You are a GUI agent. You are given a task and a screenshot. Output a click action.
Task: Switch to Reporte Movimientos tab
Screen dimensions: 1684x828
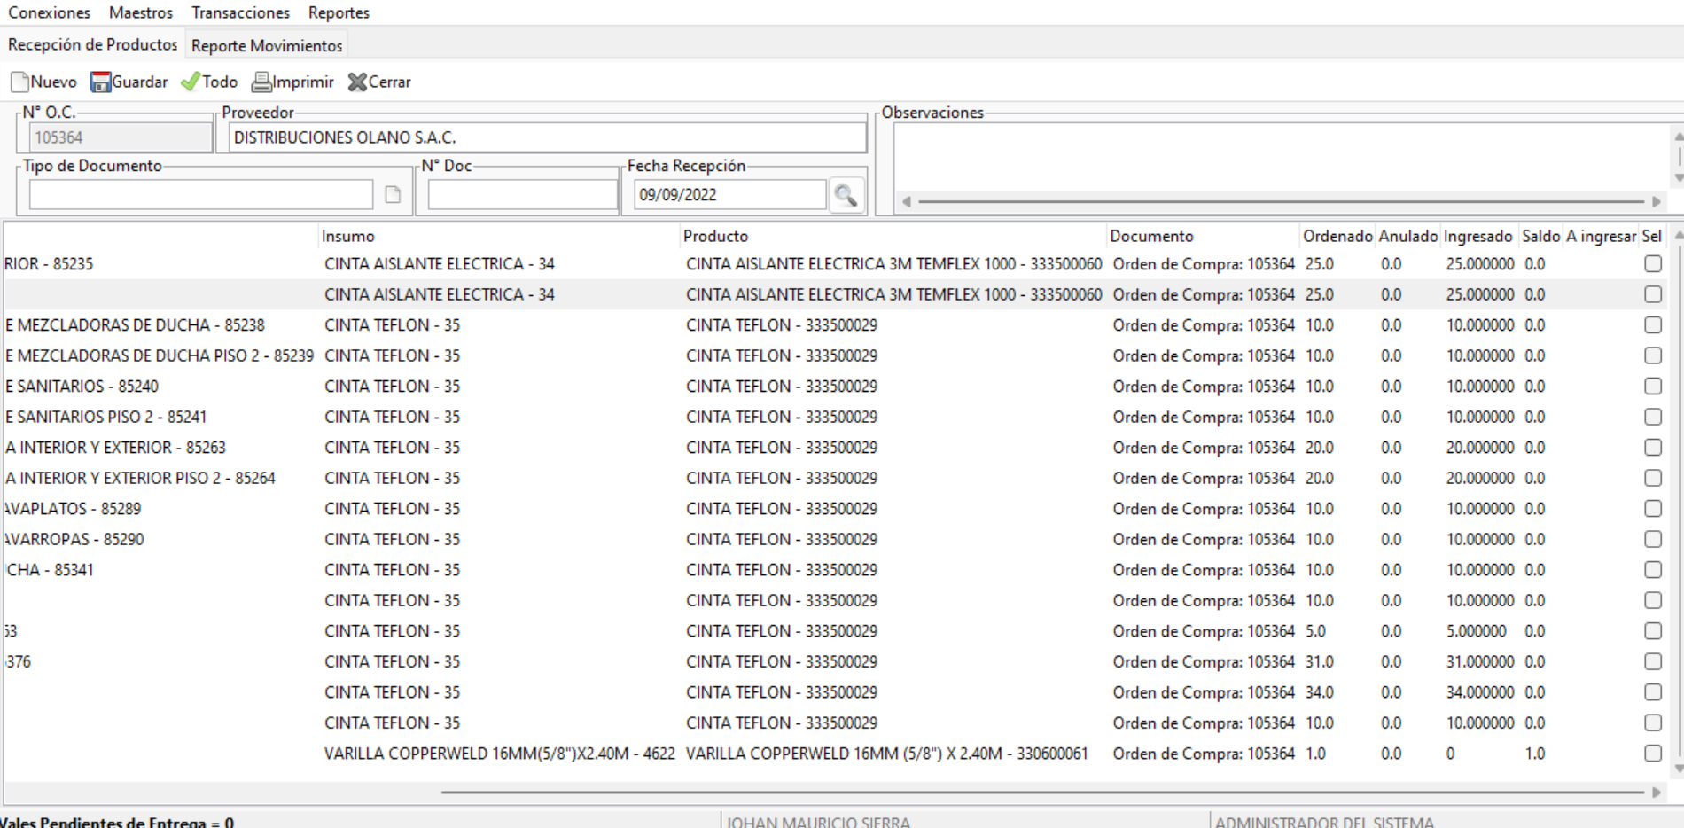click(x=267, y=45)
